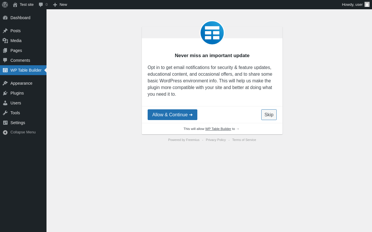Open the Media icon in sidebar
The image size is (372, 232).
point(5,41)
